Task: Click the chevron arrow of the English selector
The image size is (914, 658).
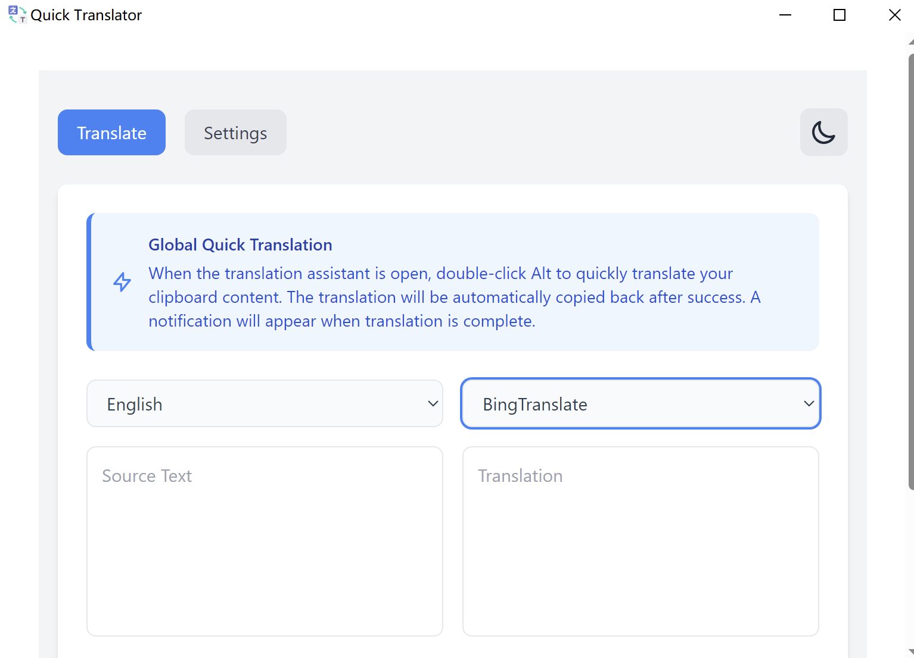Action: [433, 404]
